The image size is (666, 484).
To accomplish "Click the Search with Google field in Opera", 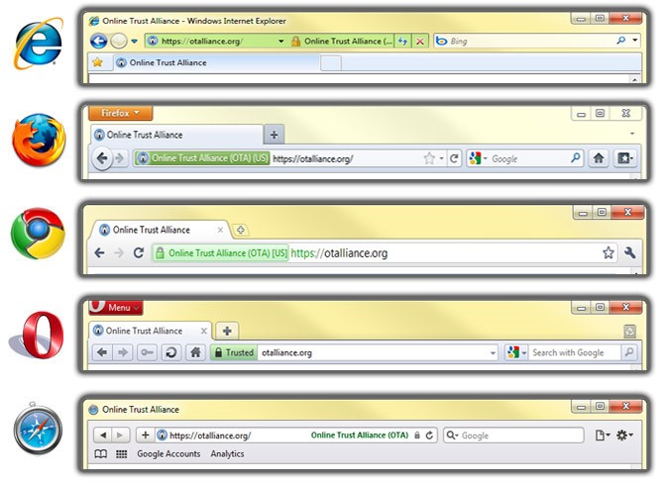I will 574,352.
